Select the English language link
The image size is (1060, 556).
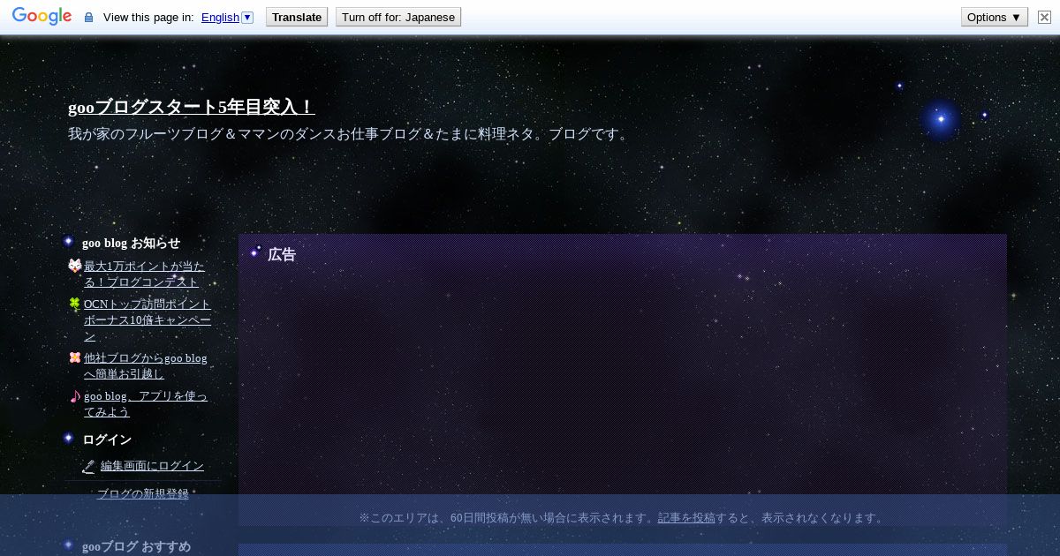[220, 17]
